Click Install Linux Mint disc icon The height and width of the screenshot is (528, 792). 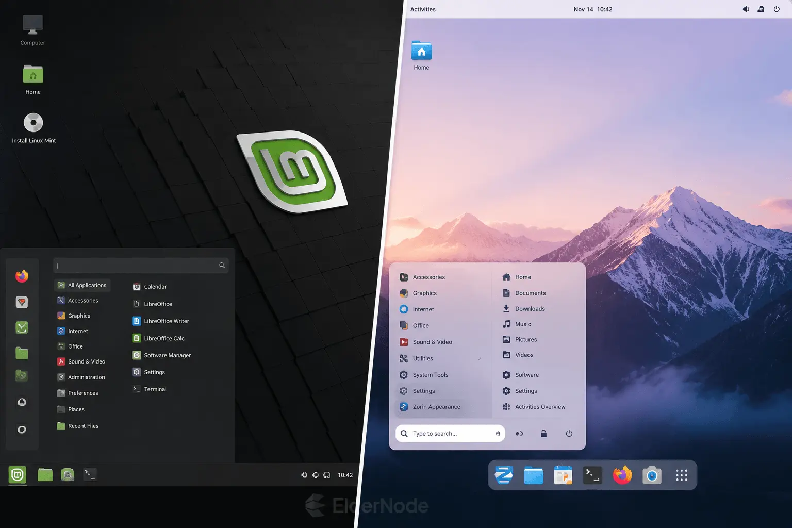[34, 128]
